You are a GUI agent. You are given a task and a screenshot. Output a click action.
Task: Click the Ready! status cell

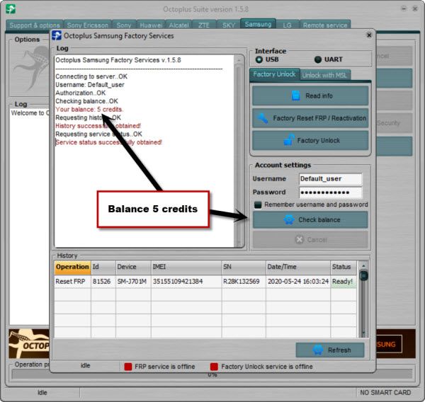[344, 282]
